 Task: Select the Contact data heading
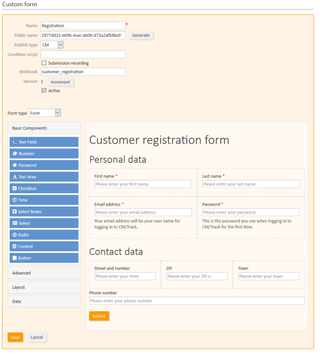pos(116,252)
